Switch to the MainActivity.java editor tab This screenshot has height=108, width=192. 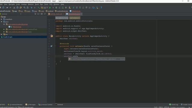pyautogui.click(x=74, y=14)
